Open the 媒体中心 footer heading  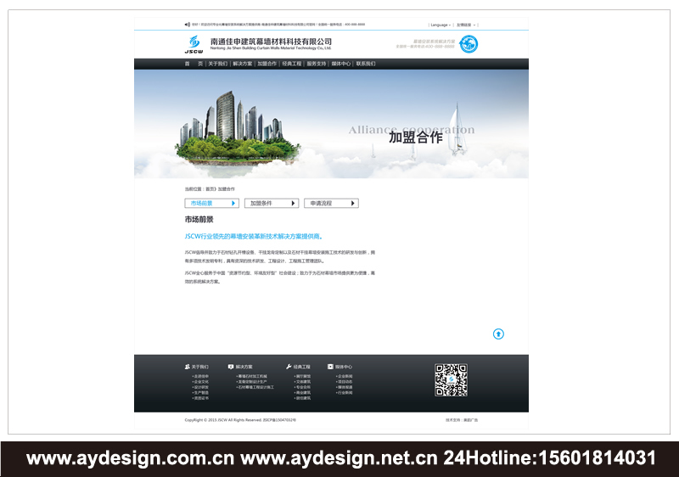click(x=344, y=367)
